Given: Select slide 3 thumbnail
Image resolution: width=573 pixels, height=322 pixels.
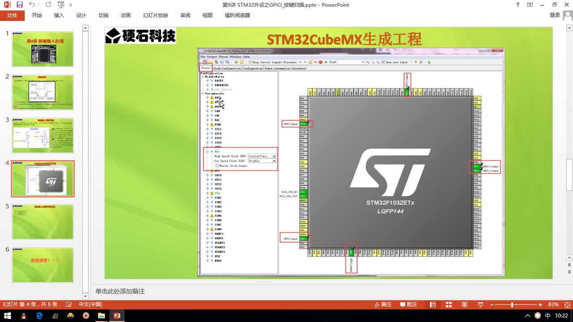Looking at the screenshot, I should [43, 136].
